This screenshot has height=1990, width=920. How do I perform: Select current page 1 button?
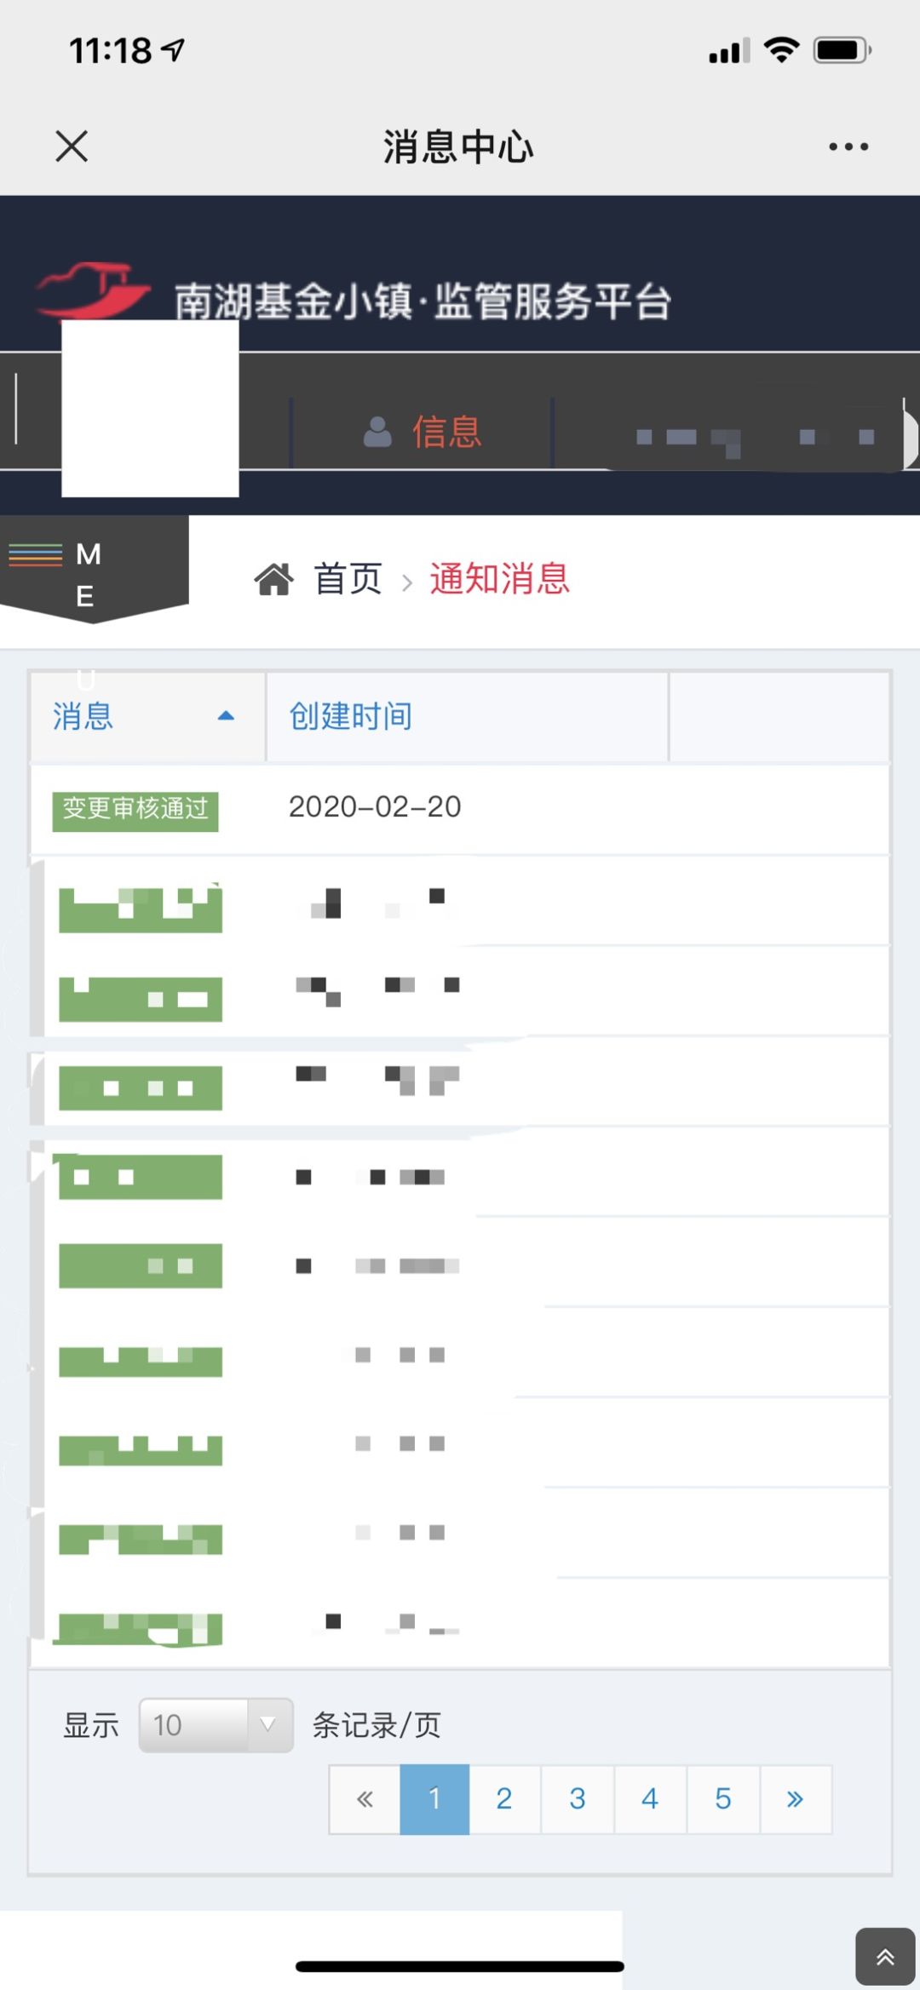(x=434, y=1798)
